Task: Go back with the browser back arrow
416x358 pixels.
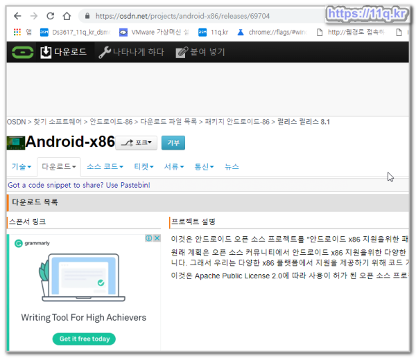Action: click(17, 16)
